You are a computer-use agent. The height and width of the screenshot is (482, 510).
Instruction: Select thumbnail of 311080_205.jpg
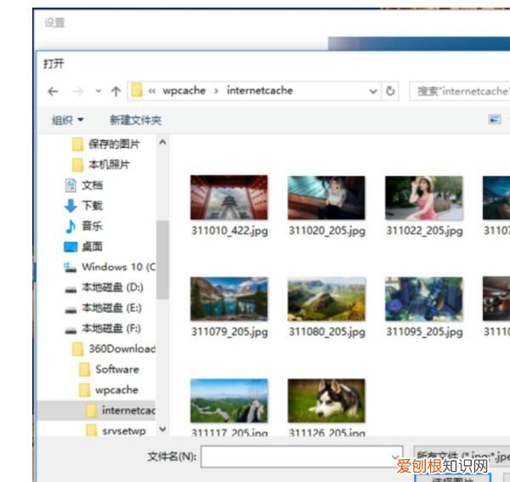(x=326, y=298)
